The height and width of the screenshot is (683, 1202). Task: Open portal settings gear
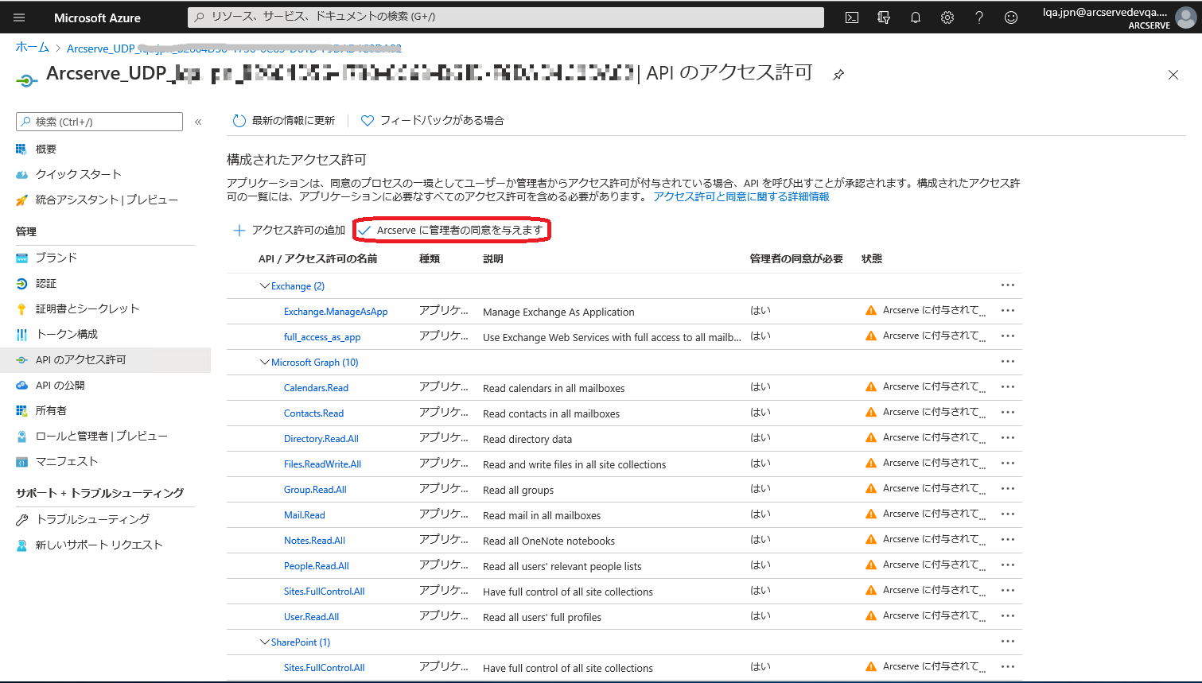947,17
